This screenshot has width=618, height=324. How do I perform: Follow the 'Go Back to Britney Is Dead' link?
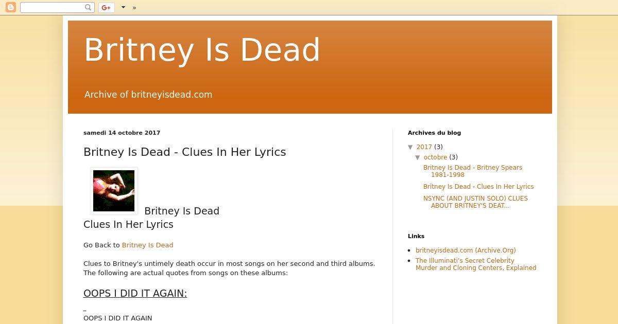point(147,245)
